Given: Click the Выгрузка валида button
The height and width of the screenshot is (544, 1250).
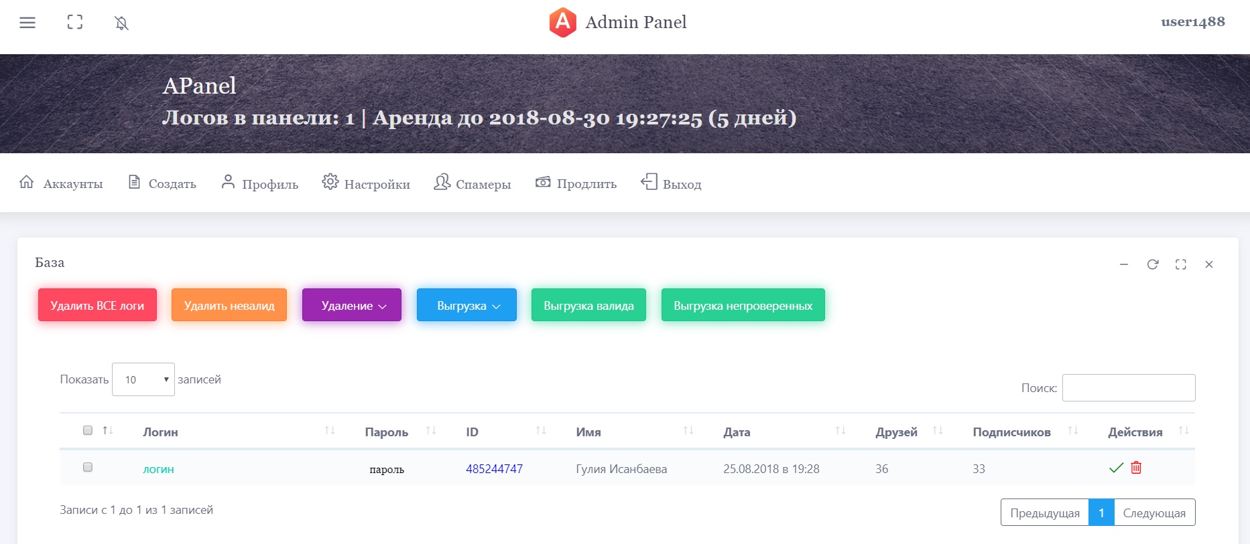Looking at the screenshot, I should (588, 305).
